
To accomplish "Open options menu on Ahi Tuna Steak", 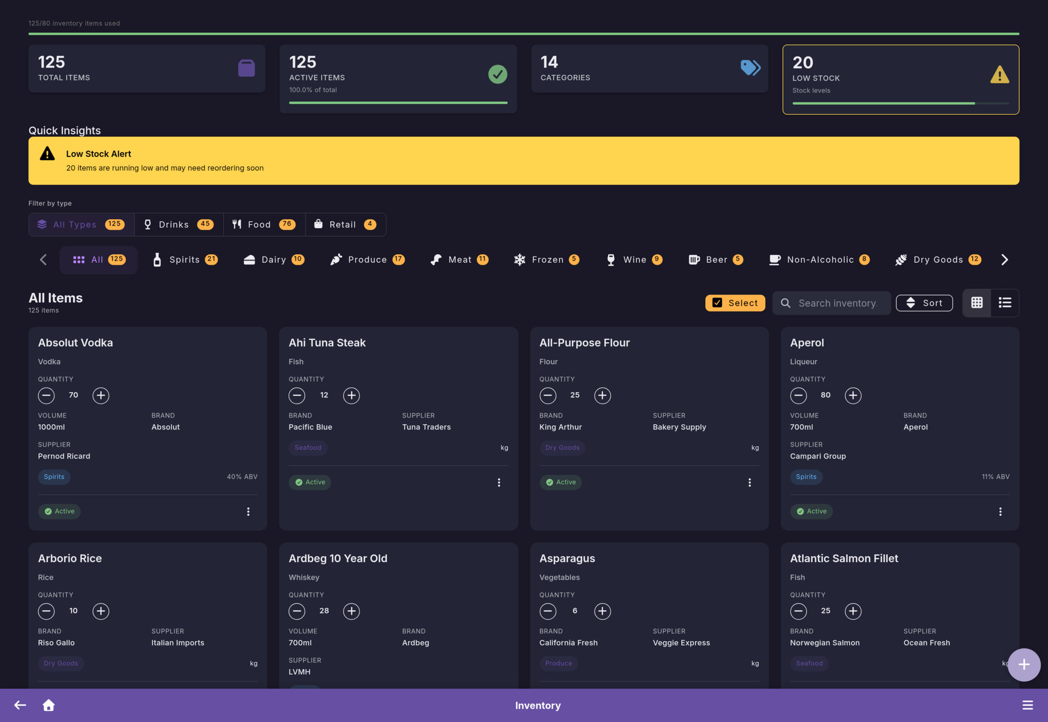I will 499,482.
